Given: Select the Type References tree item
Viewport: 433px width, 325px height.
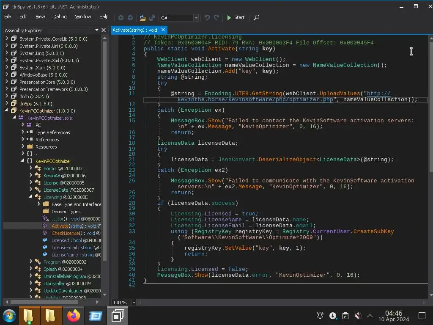Looking at the screenshot, I should [x=53, y=132].
